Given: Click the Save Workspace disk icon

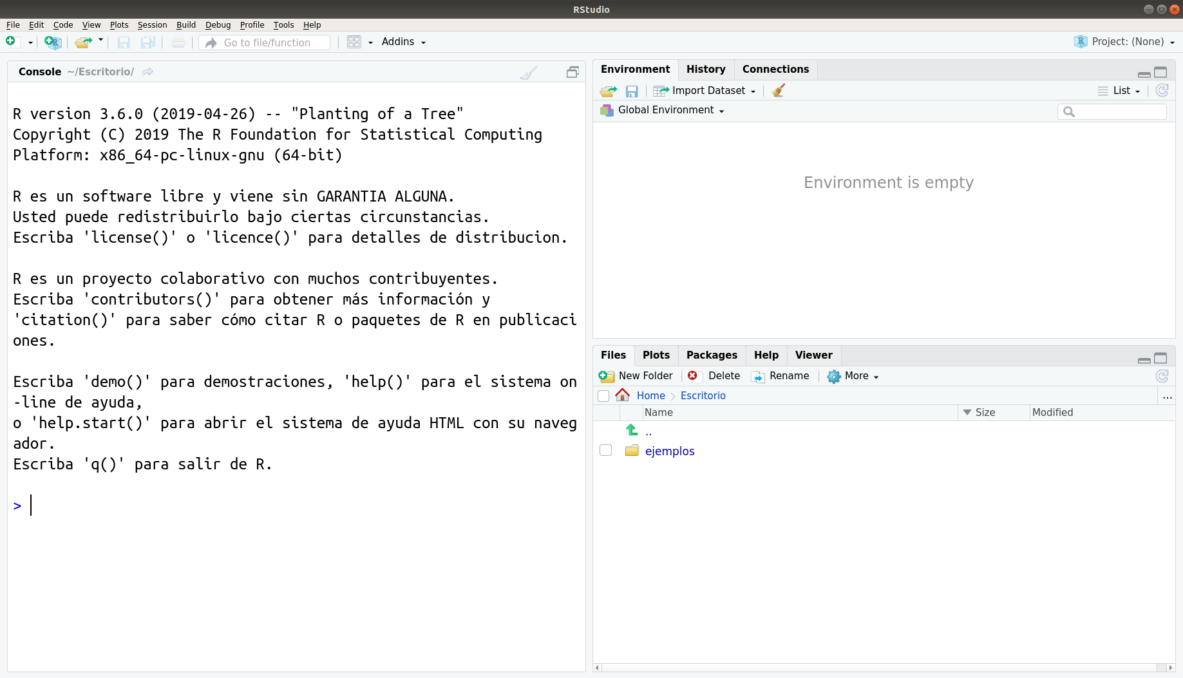Looking at the screenshot, I should (x=632, y=91).
